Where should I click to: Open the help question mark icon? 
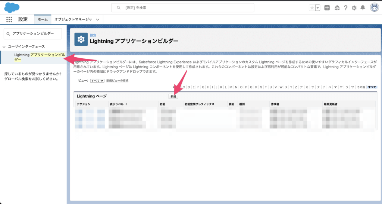(346, 8)
